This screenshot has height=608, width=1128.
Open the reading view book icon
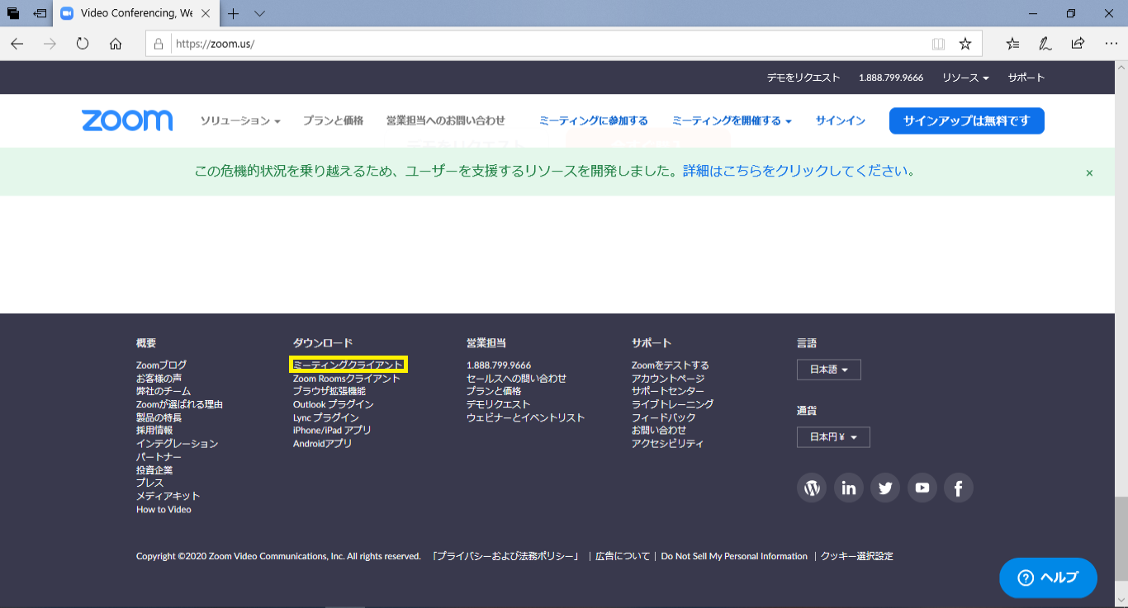(938, 44)
